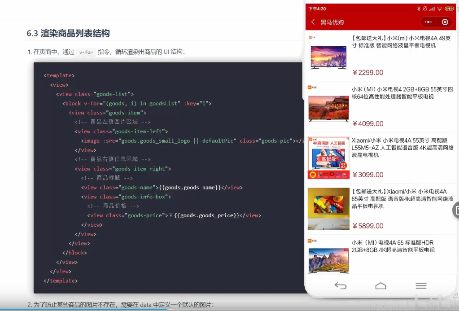This screenshot has height=311, width=459.
Task: Click the 商品右侧信息区域 comment line
Action: pos(113,159)
